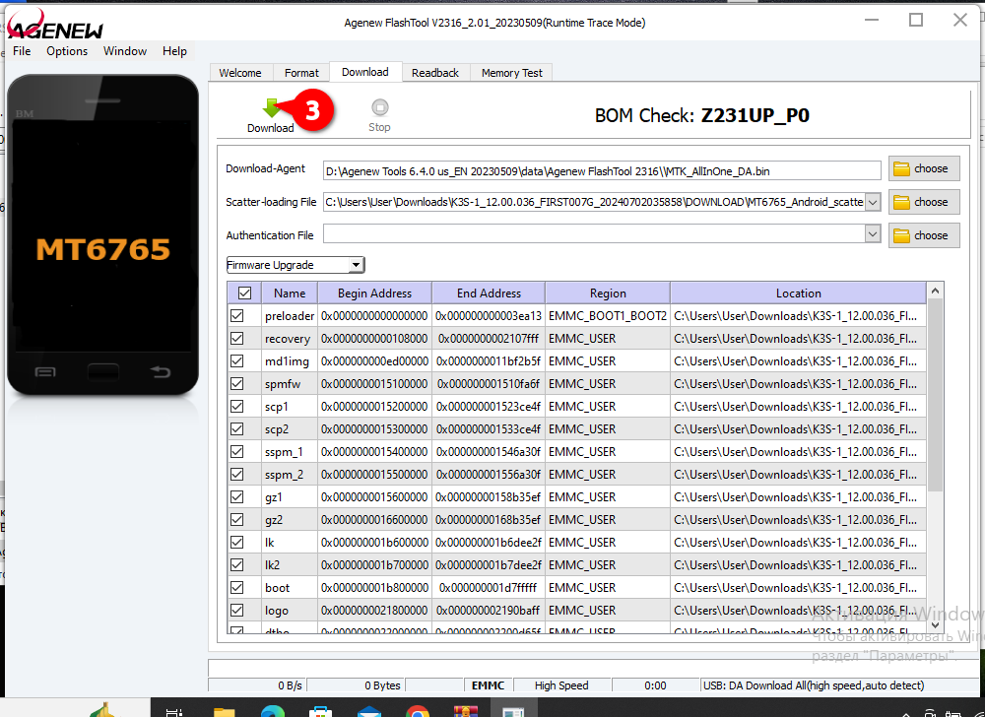Open the Options menu

coord(67,51)
